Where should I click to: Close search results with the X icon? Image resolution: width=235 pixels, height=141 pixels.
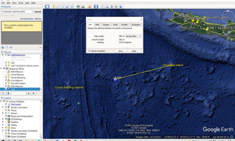(x=40, y=47)
